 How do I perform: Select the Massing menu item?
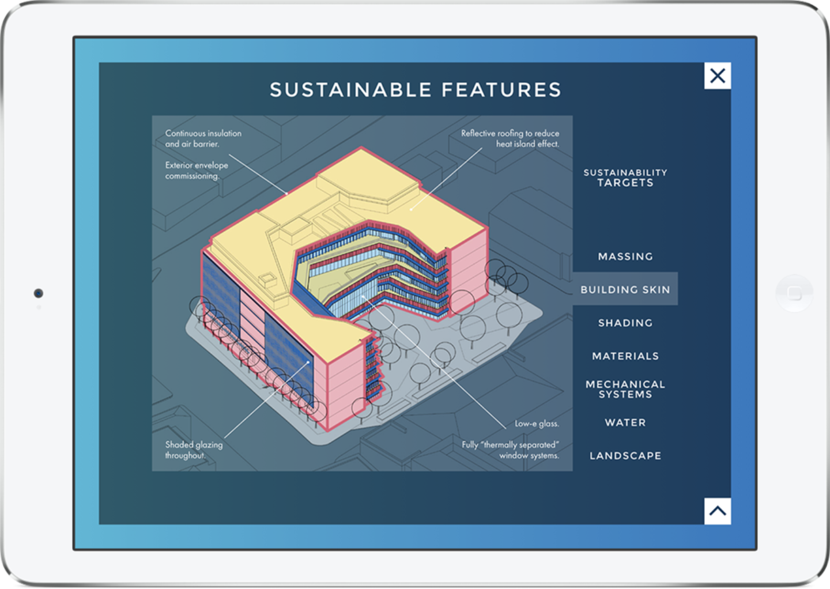pos(625,256)
